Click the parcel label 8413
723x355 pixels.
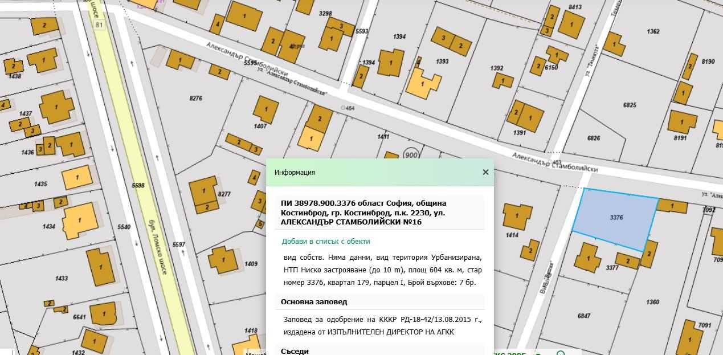point(575,7)
